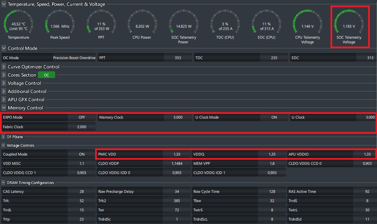Screen dimensions: 377x224
Task: Toggle the U Clock Mode ON value
Action: point(274,117)
